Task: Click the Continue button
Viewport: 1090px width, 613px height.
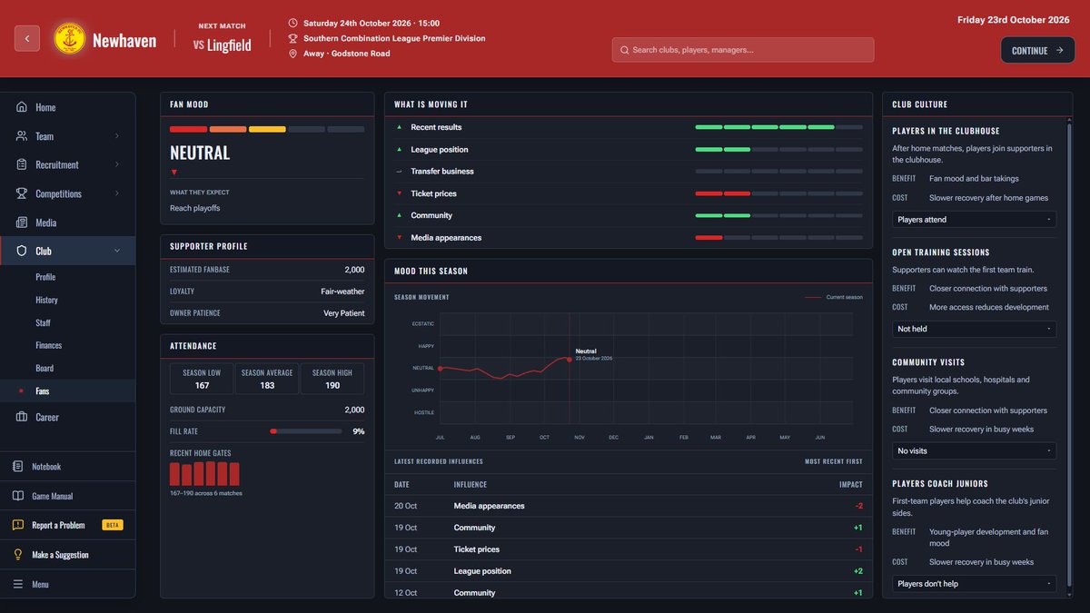Action: pos(1037,51)
